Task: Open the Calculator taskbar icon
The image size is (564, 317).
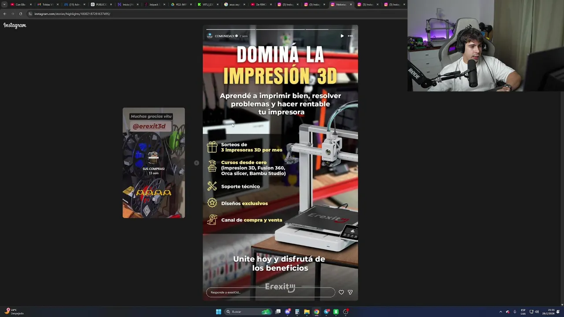Action: (x=297, y=312)
